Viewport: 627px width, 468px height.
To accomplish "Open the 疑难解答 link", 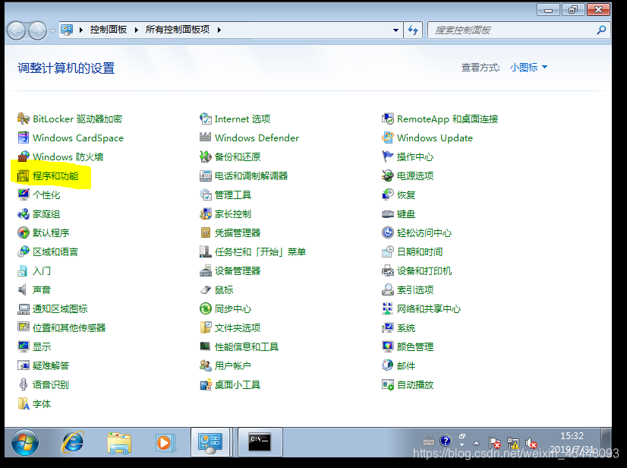I will tap(51, 366).
